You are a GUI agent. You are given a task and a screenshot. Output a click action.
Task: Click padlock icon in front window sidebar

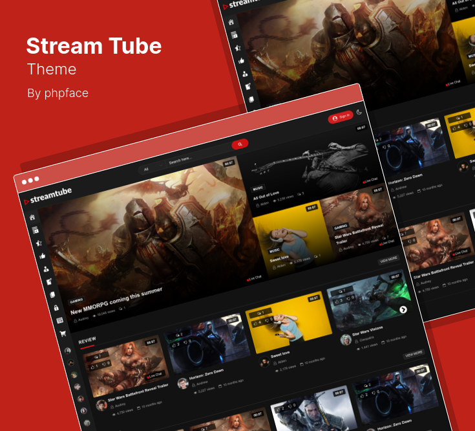pyautogui.click(x=56, y=308)
